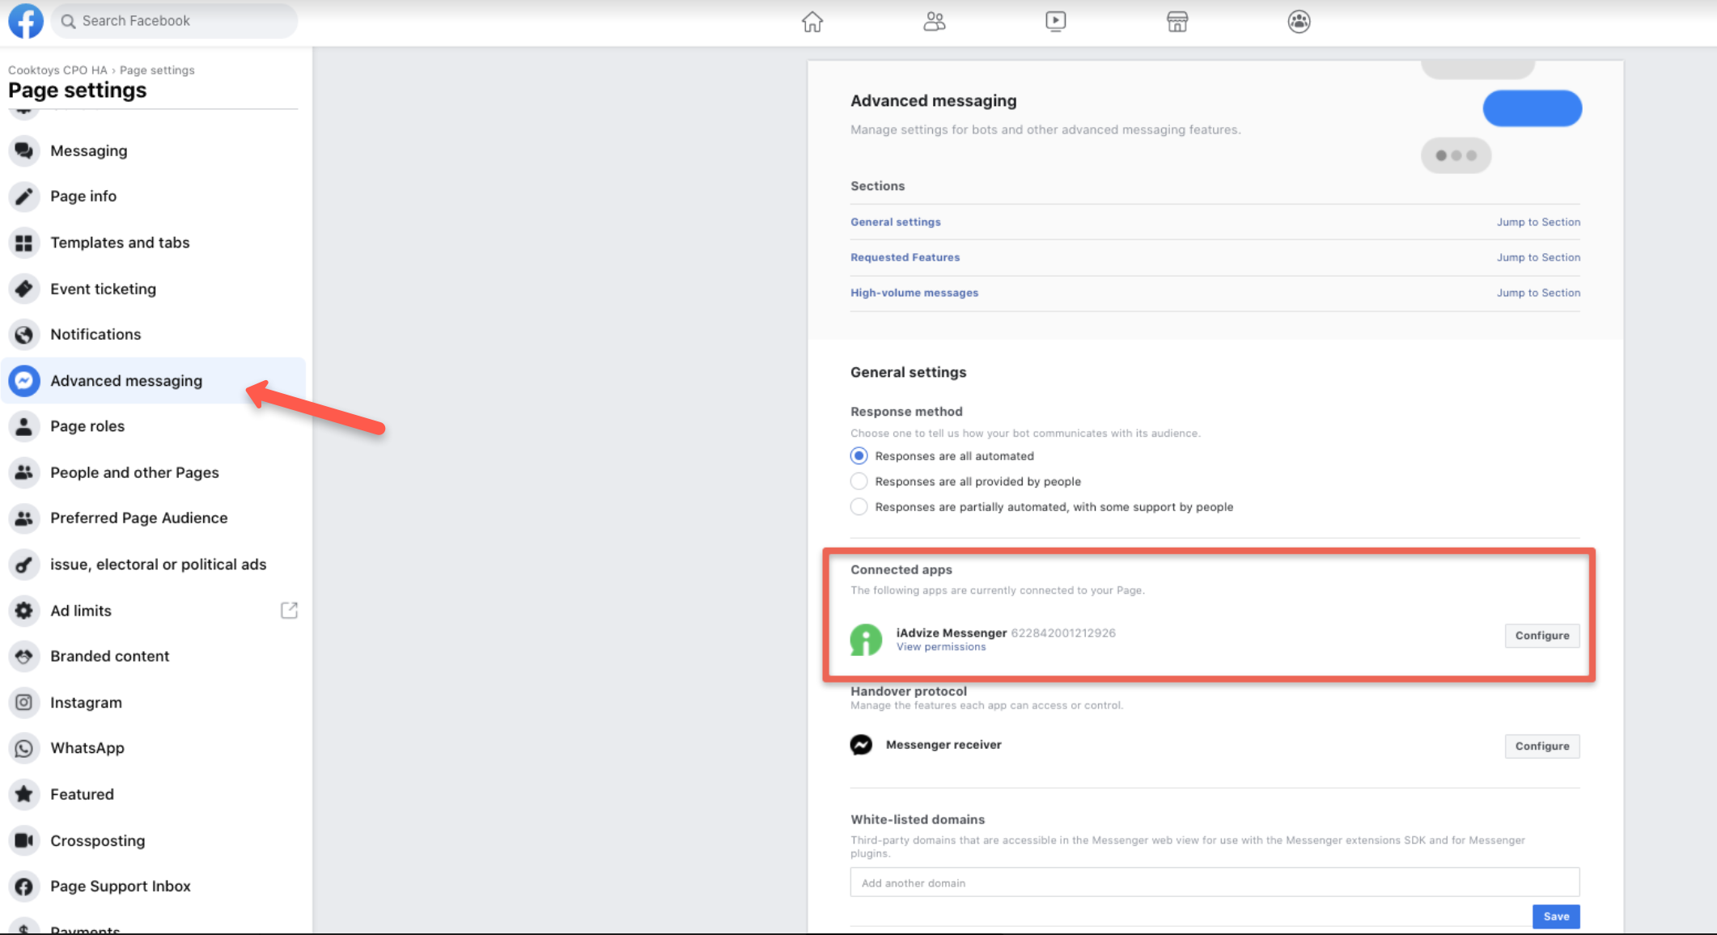Open Ad limits external link icon

(289, 611)
